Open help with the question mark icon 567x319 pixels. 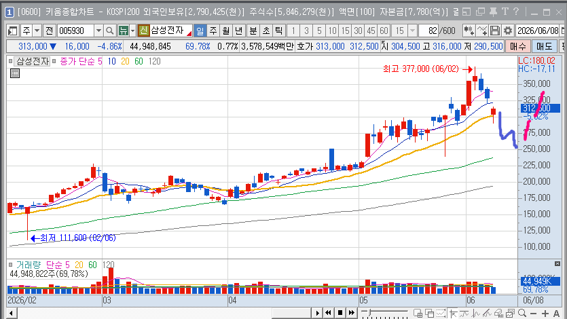pyautogui.click(x=516, y=12)
